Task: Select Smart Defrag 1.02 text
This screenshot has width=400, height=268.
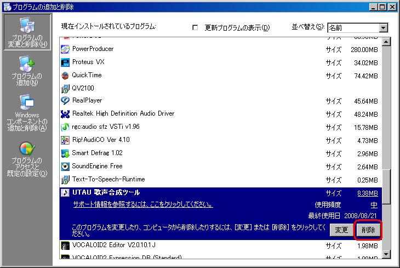Action: pos(97,153)
